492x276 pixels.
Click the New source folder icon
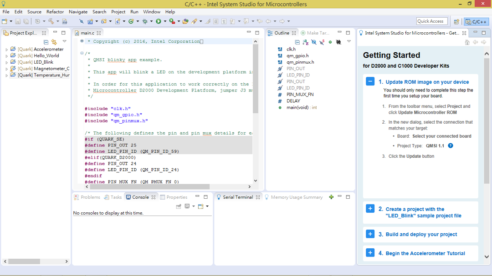click(103, 21)
